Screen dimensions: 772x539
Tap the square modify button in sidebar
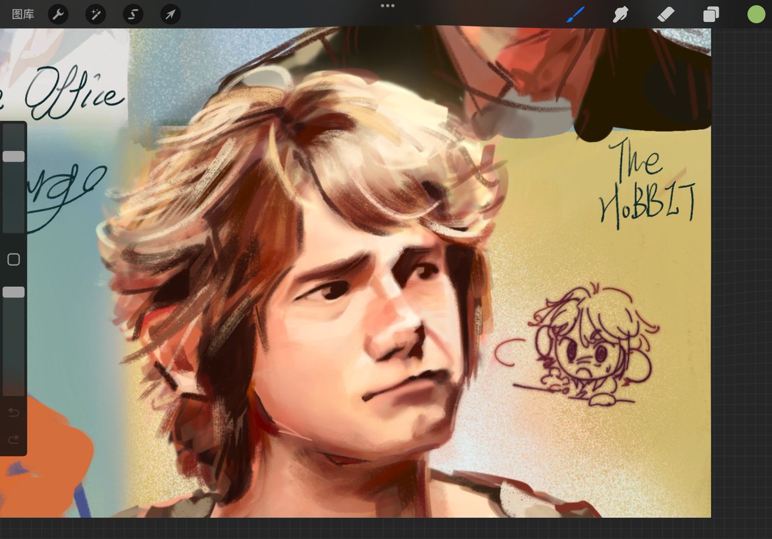14,259
